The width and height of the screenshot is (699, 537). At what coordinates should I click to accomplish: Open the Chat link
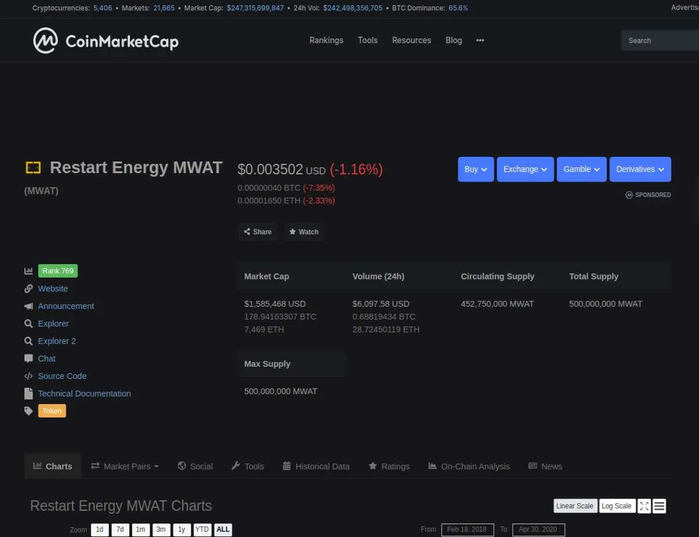[x=47, y=359]
